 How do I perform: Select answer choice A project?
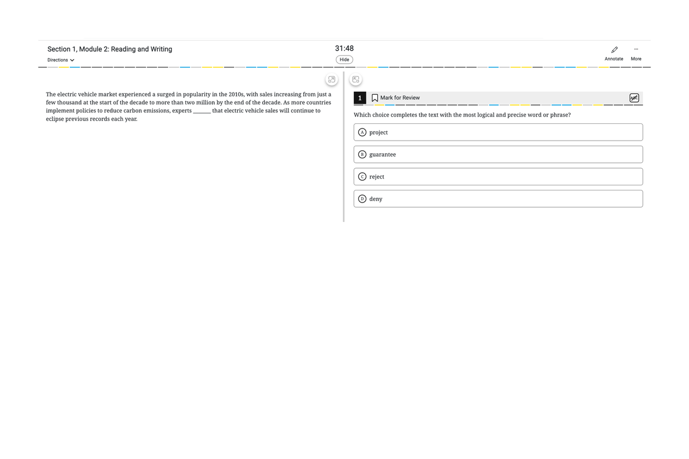click(498, 133)
